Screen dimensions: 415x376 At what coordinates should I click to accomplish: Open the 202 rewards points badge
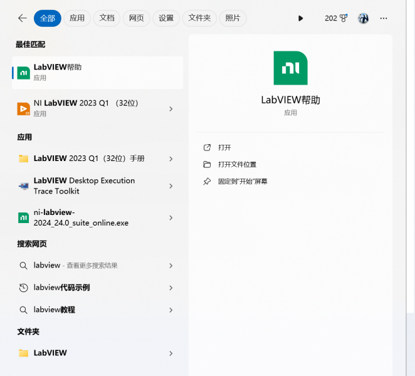click(x=336, y=18)
